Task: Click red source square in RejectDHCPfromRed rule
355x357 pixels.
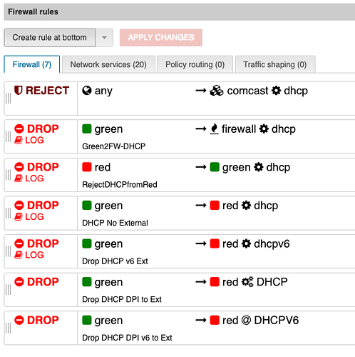Action: (x=87, y=167)
